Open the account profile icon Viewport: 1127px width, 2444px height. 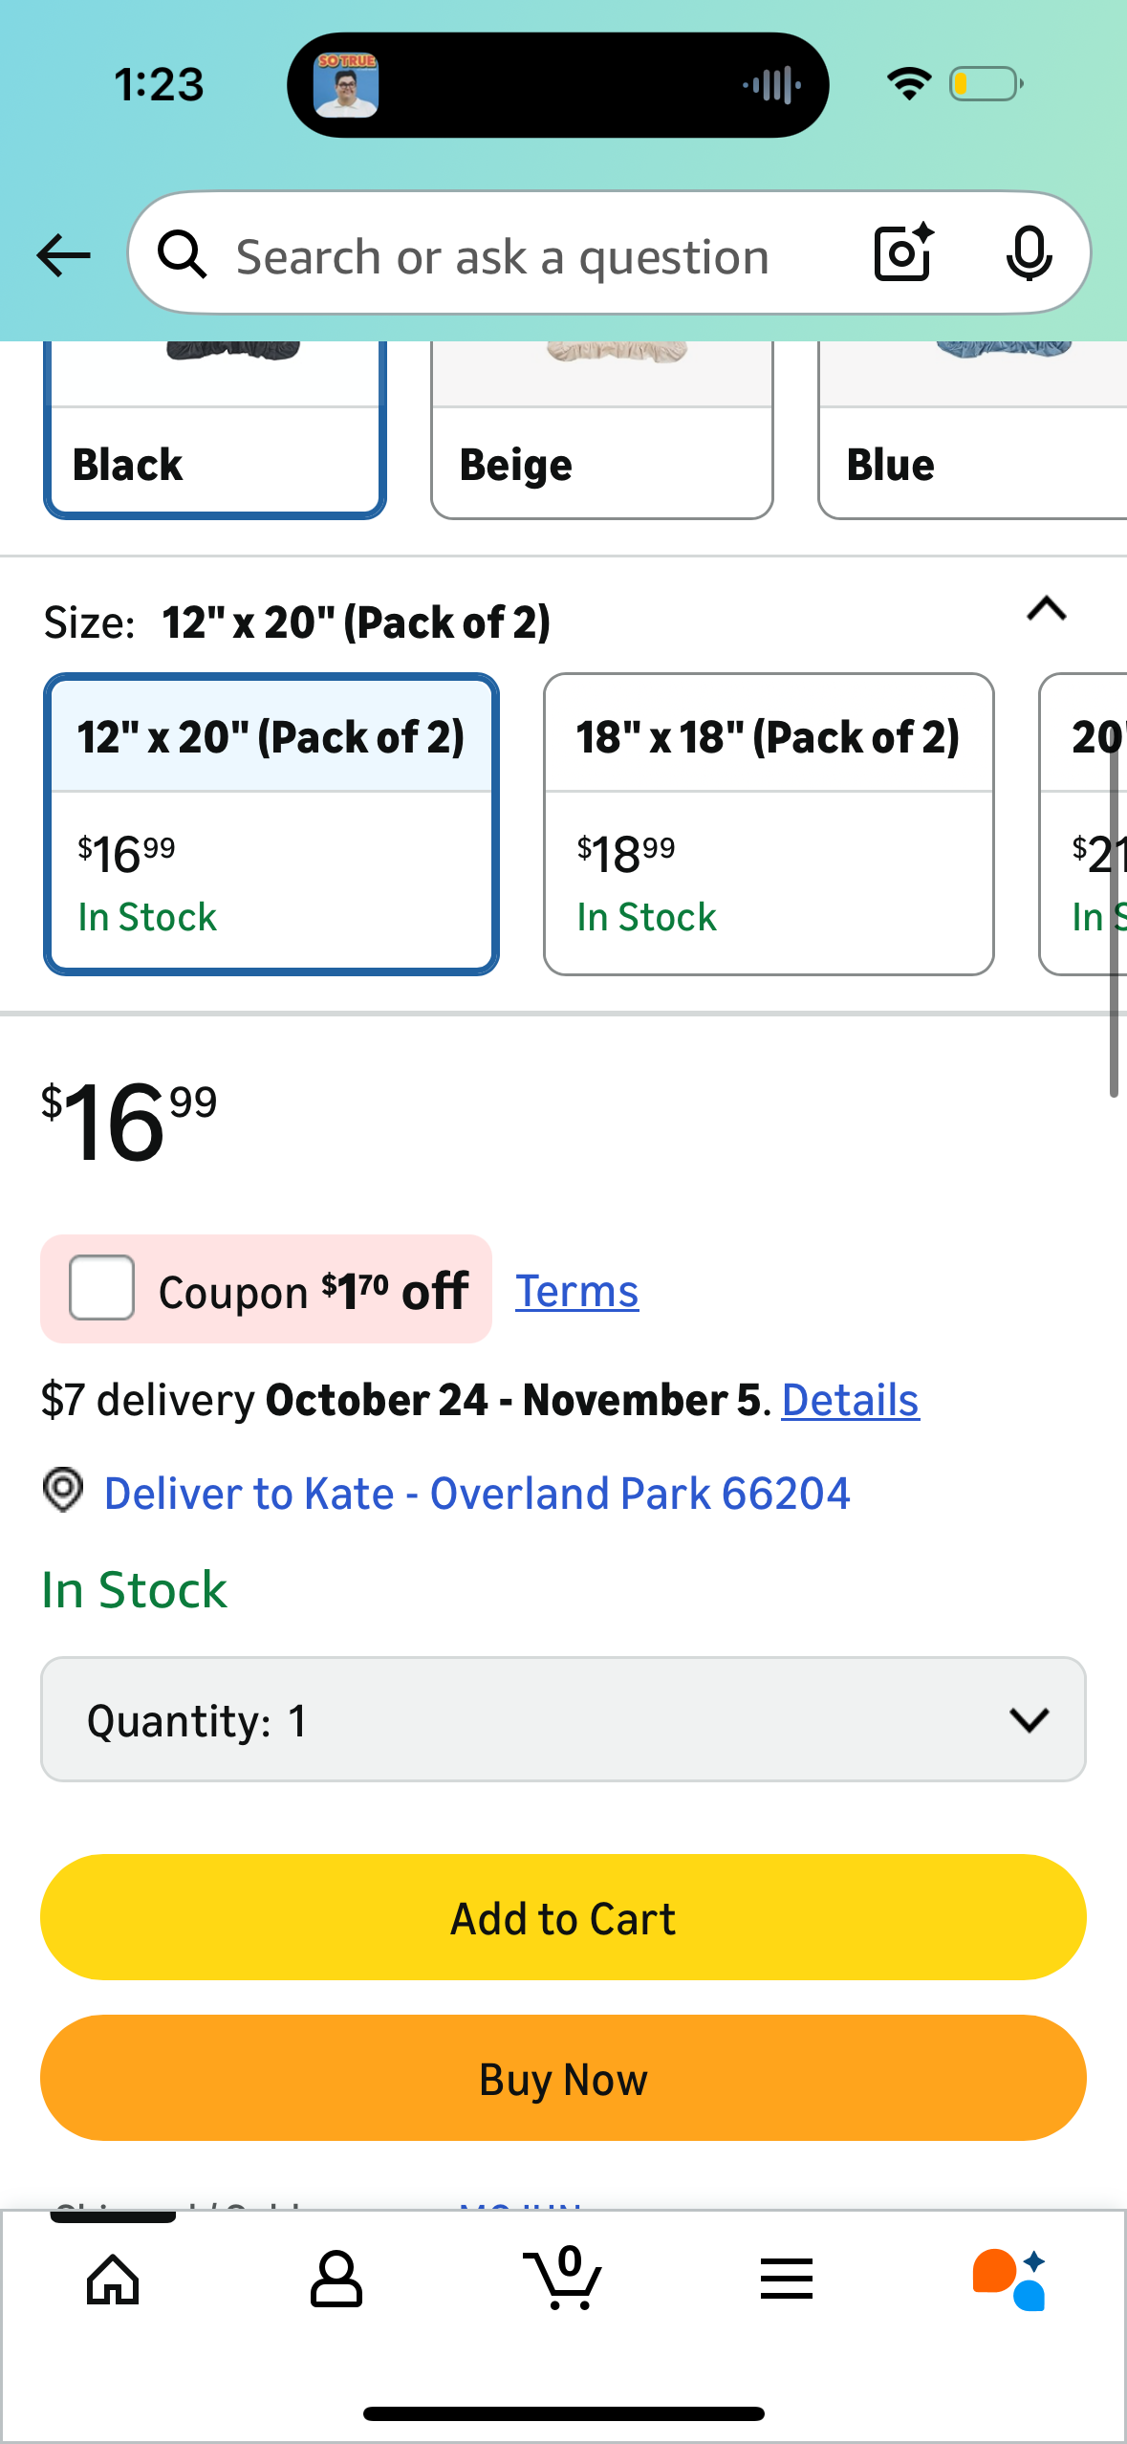click(x=336, y=2280)
